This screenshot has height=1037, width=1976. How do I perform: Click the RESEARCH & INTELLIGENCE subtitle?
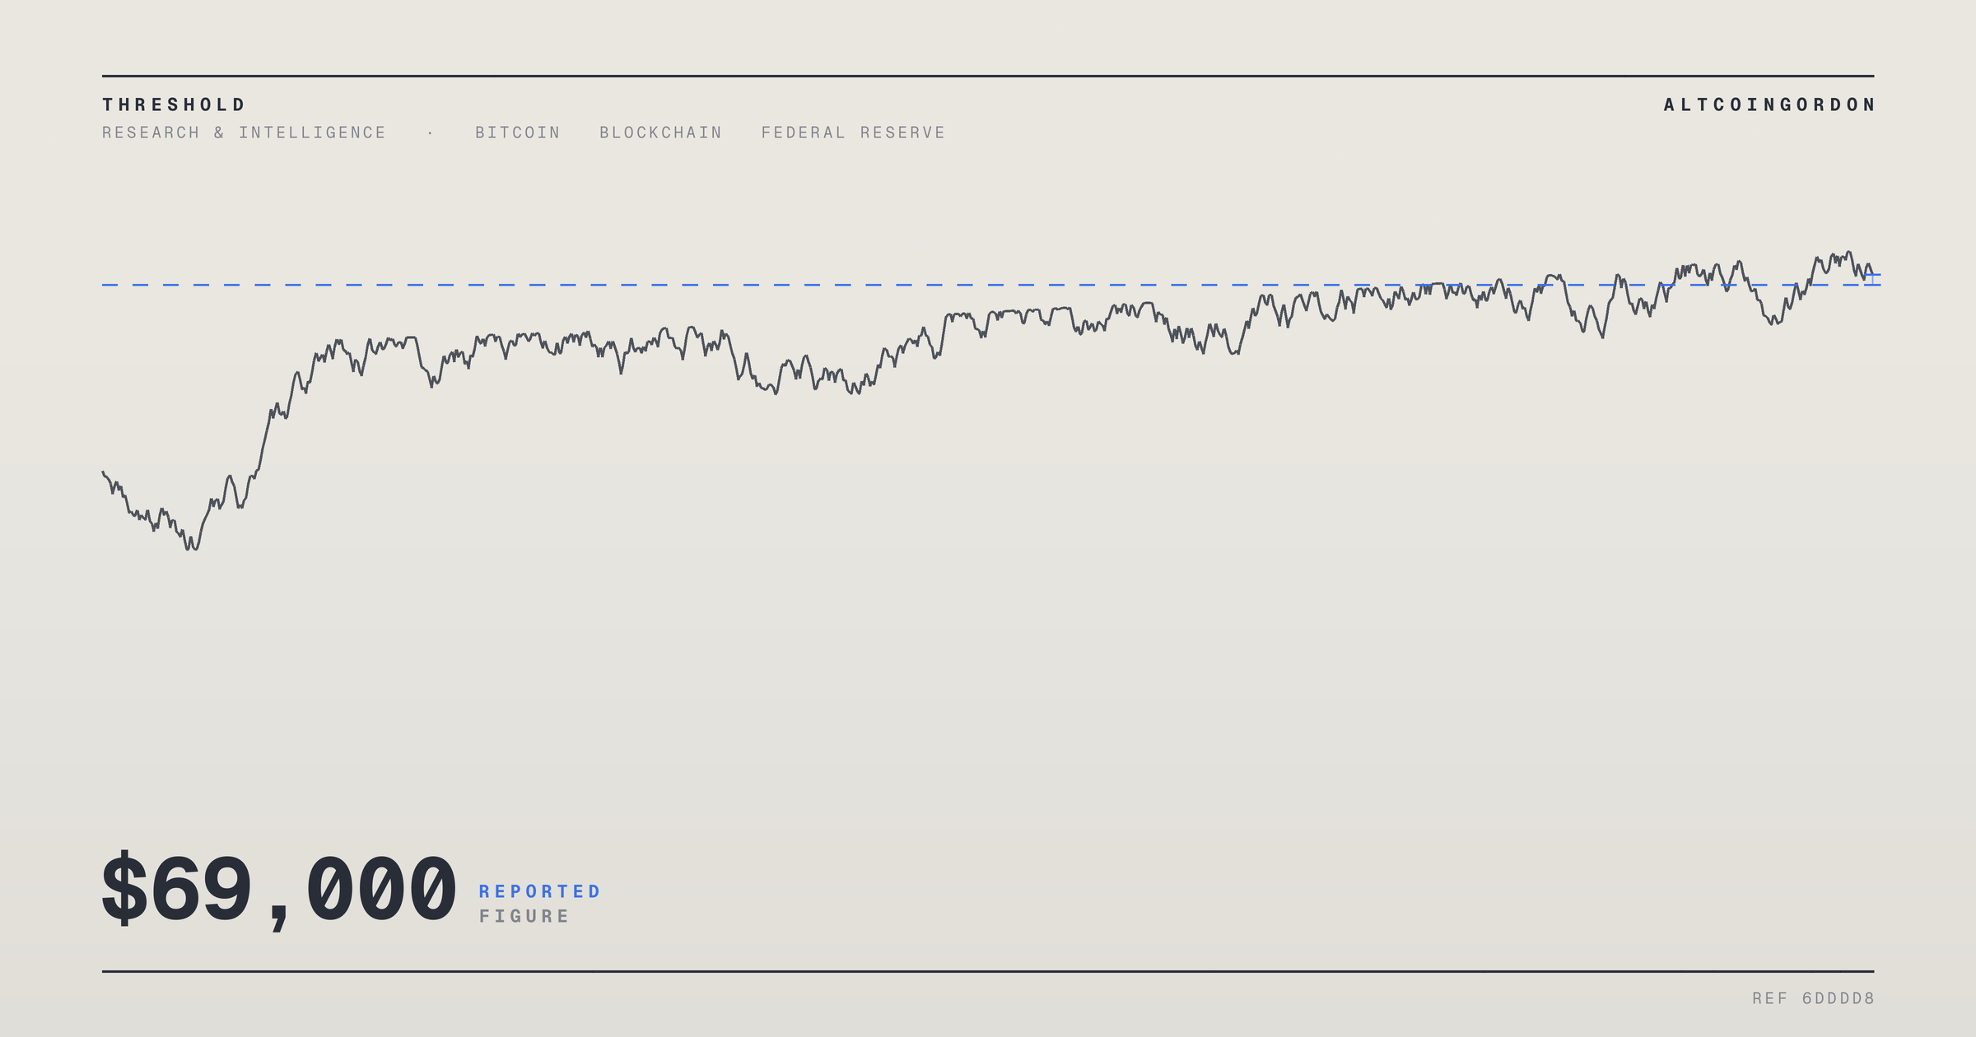pos(244,133)
